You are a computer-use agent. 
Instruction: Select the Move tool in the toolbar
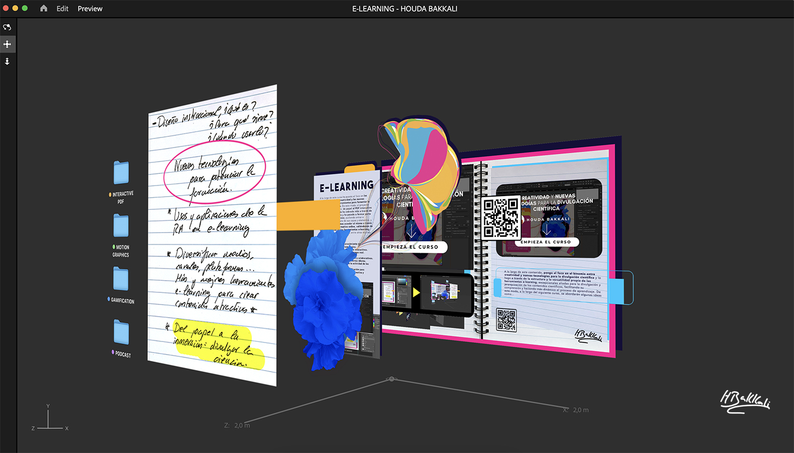pyautogui.click(x=7, y=44)
